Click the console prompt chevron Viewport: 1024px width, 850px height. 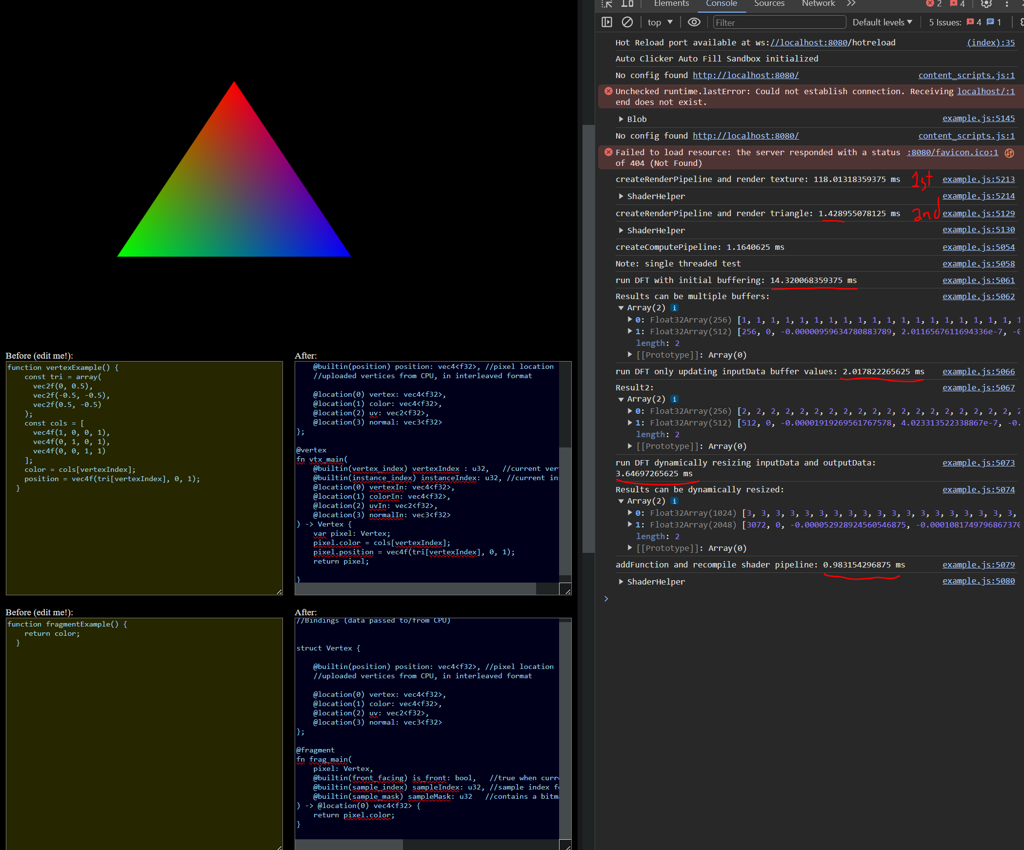tap(606, 599)
